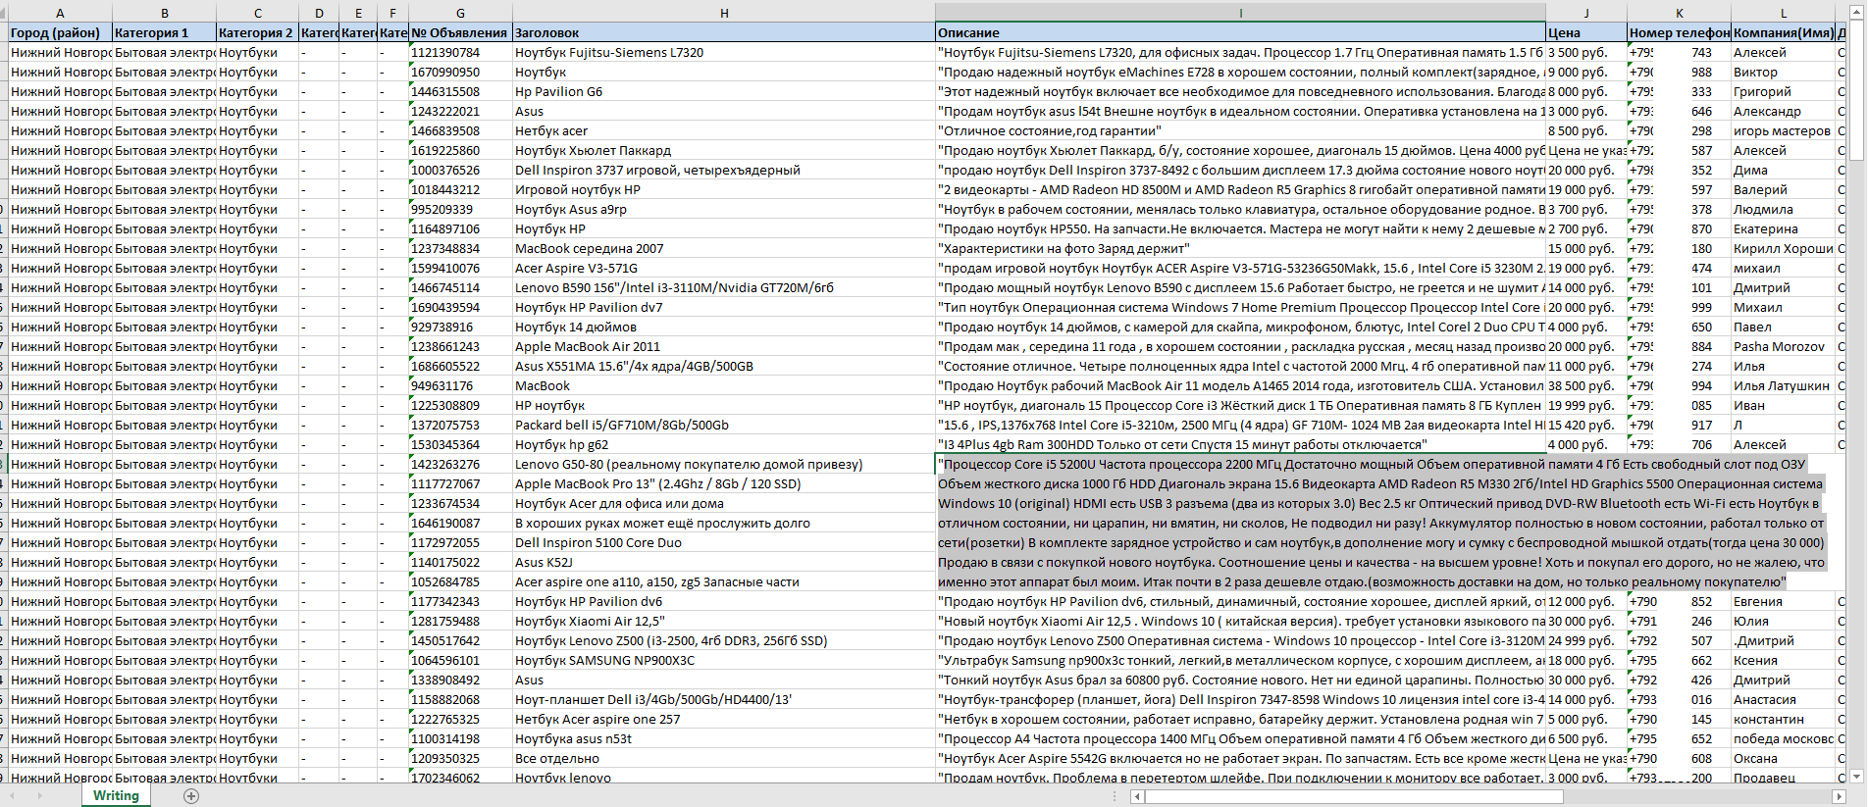Click the 'Компания(Имя)' header cell
This screenshot has height=807, width=1868.
point(1783,32)
